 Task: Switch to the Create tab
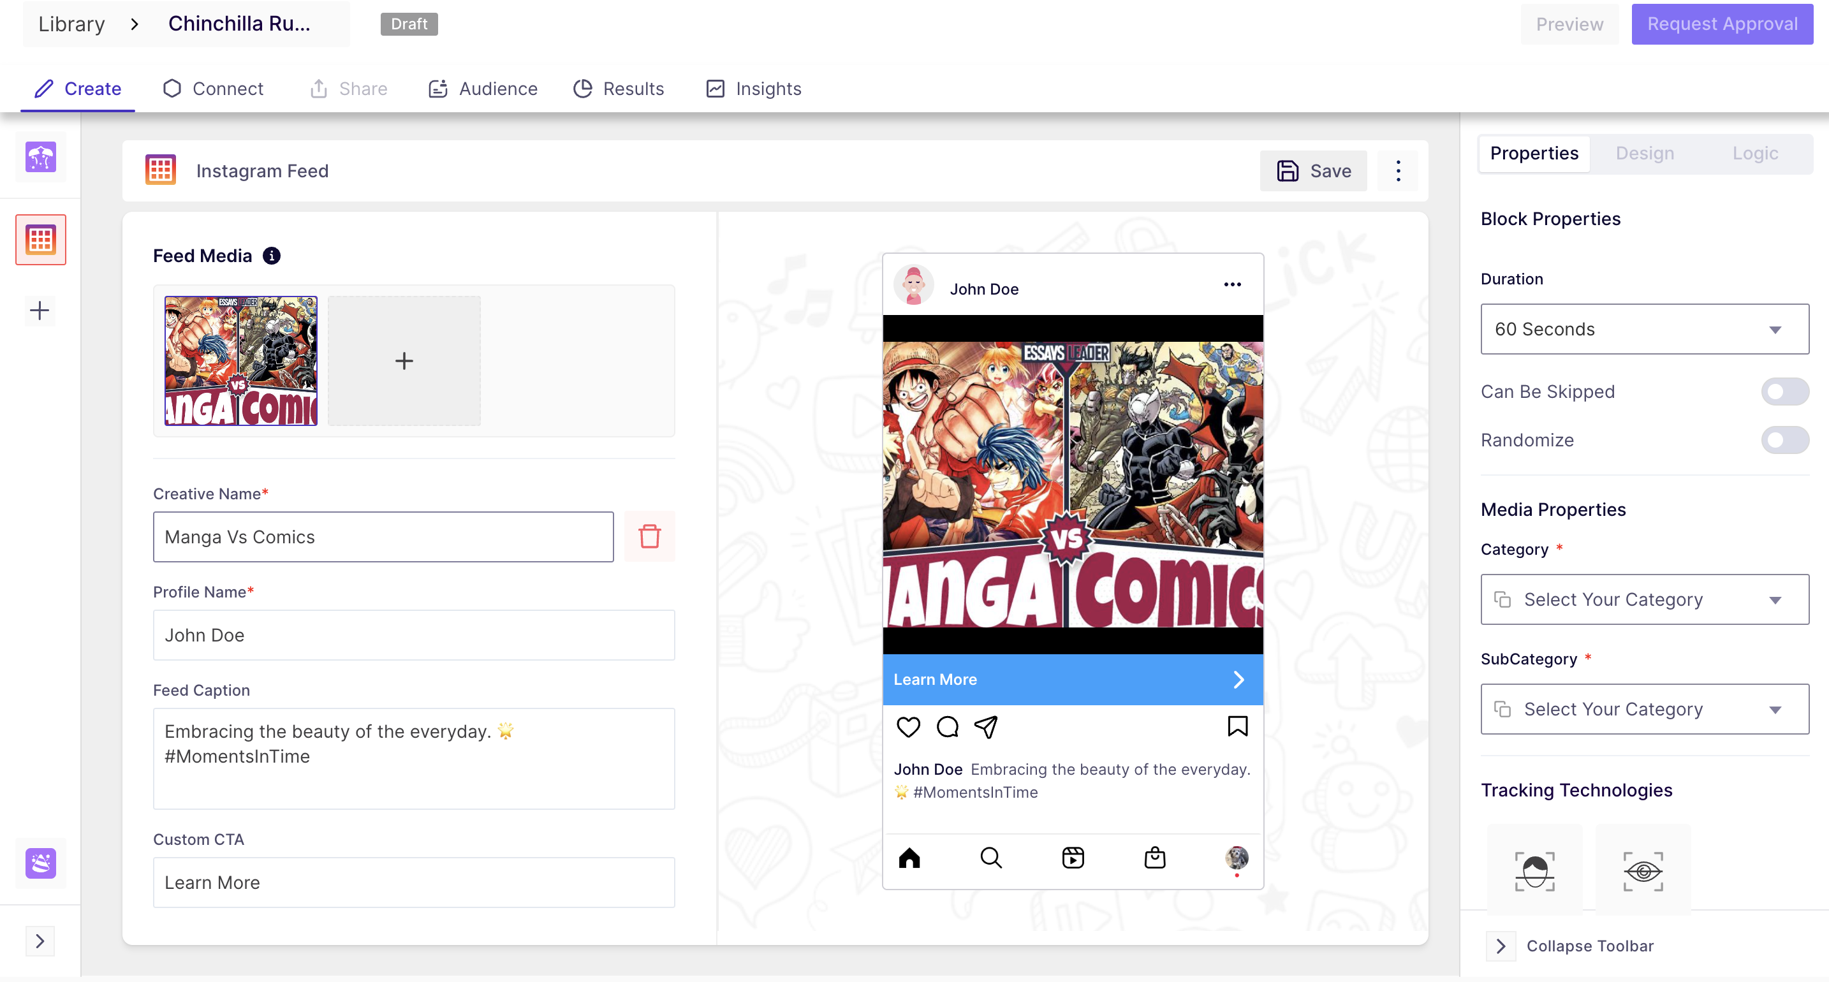[78, 89]
